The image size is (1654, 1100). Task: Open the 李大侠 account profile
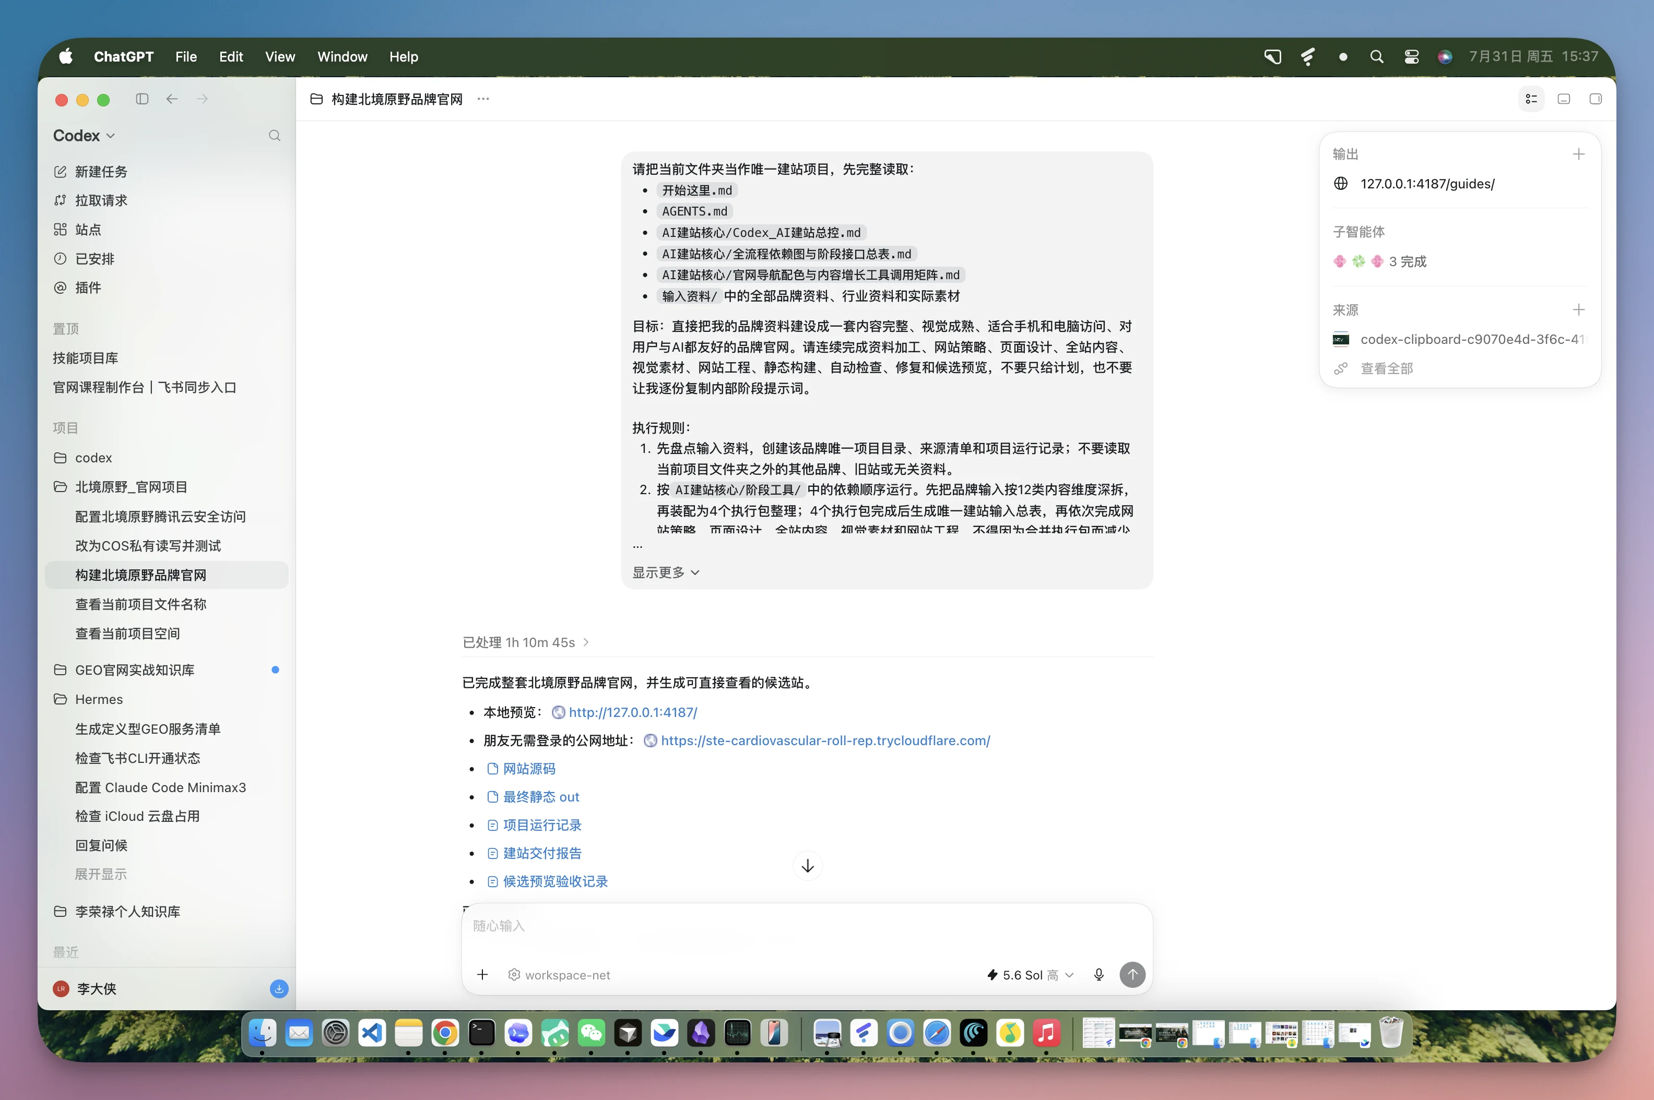pyautogui.click(x=85, y=988)
